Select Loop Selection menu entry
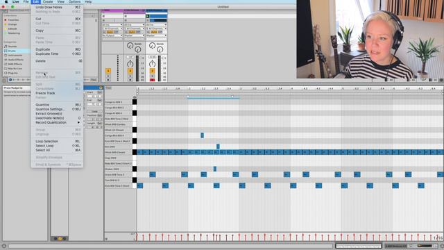Image resolution: width=444 pixels, height=250 pixels. coord(57,141)
